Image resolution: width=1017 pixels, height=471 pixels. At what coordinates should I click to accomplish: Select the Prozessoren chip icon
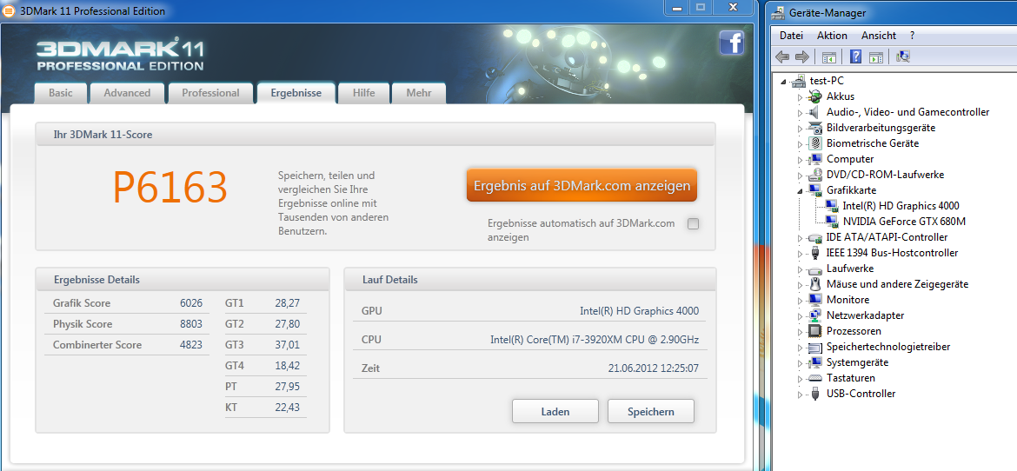click(x=815, y=331)
